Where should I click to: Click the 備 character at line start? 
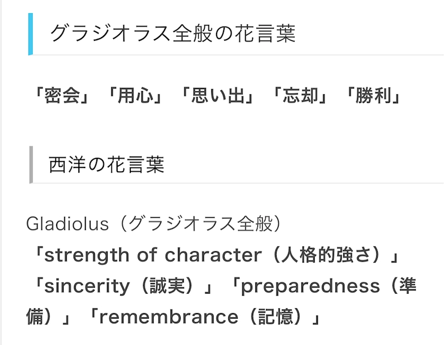pos(34,317)
